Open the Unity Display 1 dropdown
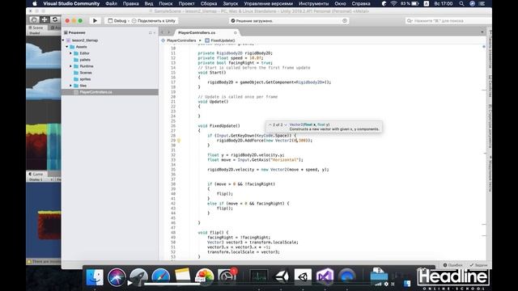The height and width of the screenshot is (291, 518). pos(40,179)
